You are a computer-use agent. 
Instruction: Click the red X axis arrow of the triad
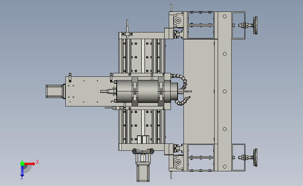(29, 164)
